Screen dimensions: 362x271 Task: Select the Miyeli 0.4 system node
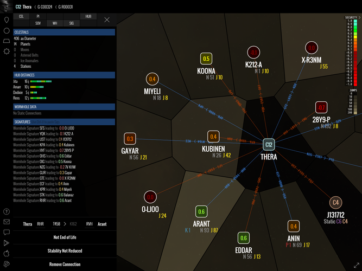coord(153,79)
